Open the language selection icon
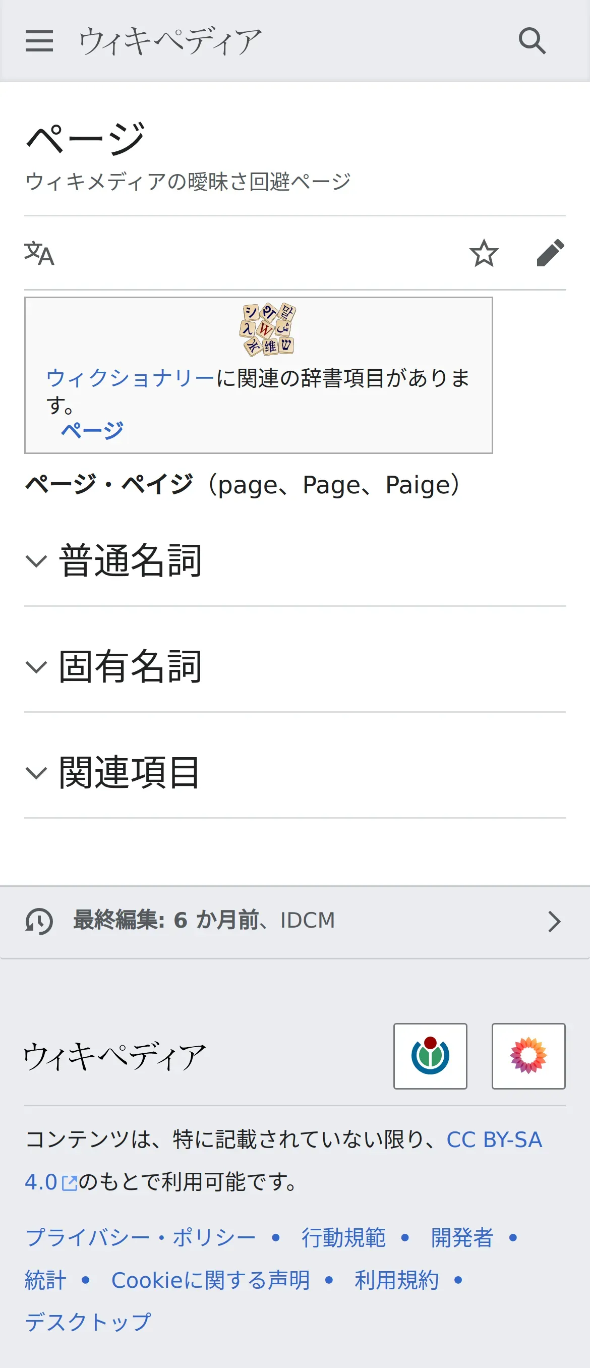Image resolution: width=590 pixels, height=1368 pixels. click(39, 253)
